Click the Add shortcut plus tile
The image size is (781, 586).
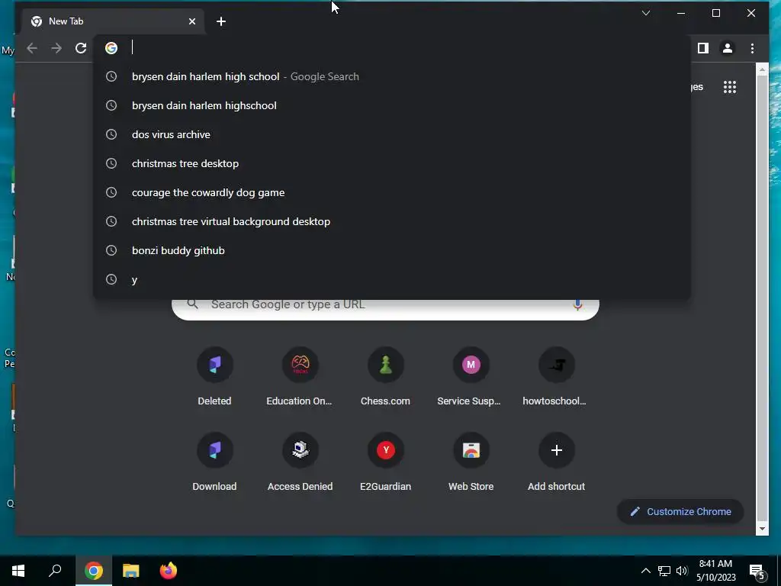pyautogui.click(x=556, y=463)
